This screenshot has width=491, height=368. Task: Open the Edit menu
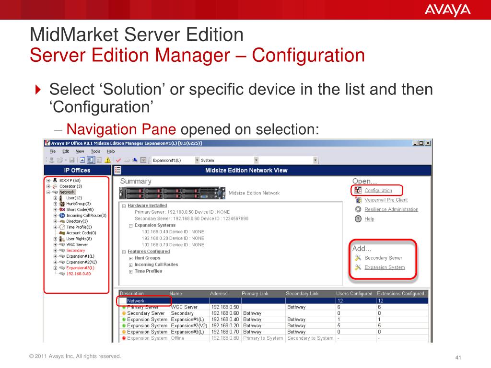click(65, 151)
